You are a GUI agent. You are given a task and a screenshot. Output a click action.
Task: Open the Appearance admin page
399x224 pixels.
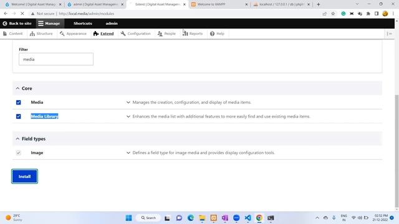pos(73,34)
